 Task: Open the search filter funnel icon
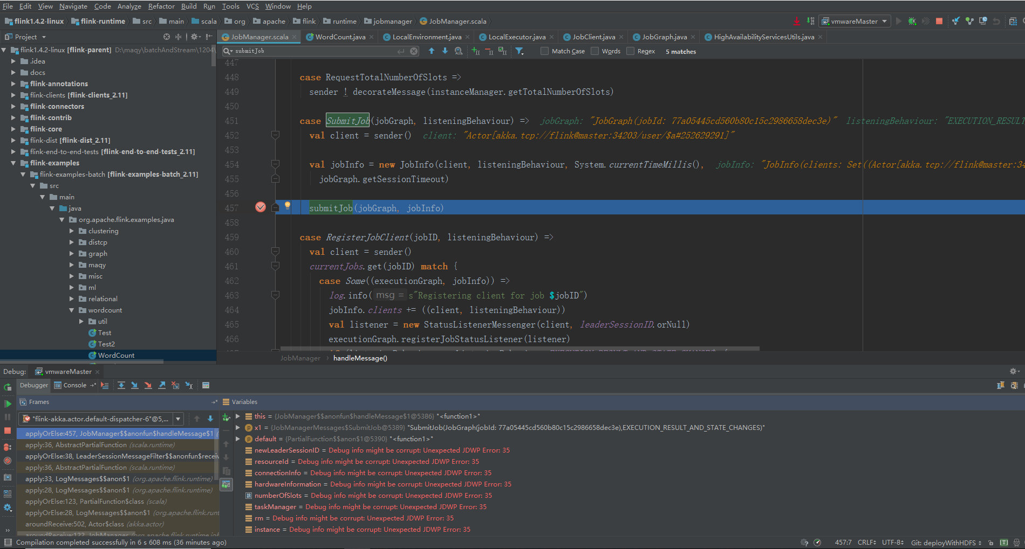pos(519,51)
